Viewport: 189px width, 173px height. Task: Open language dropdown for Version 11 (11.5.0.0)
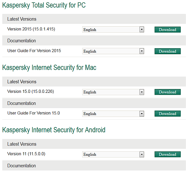point(113,154)
